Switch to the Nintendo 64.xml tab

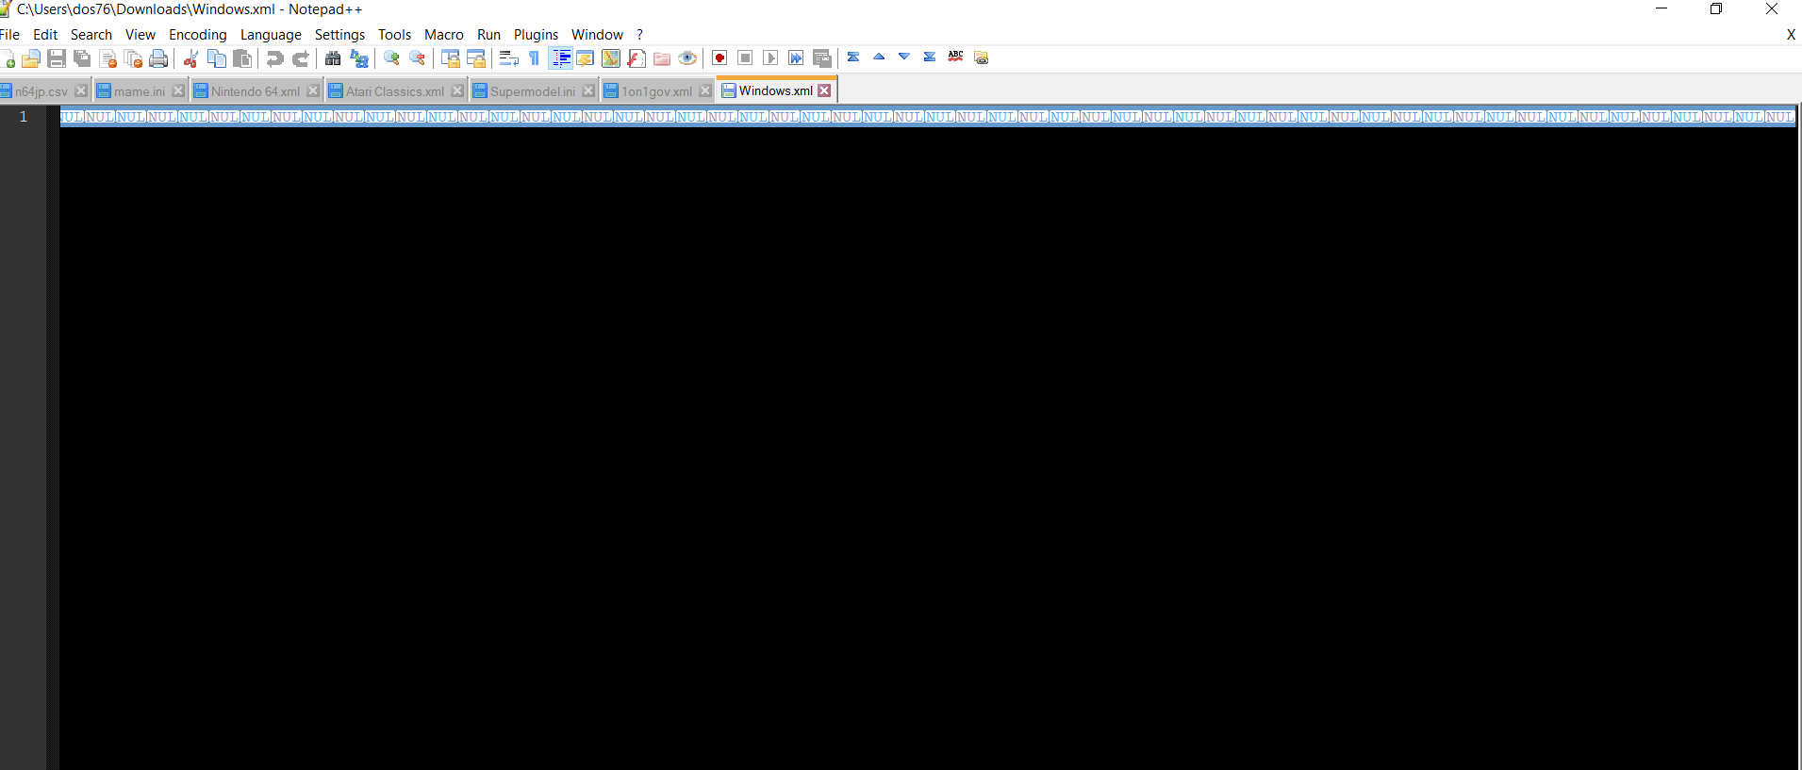(x=255, y=91)
